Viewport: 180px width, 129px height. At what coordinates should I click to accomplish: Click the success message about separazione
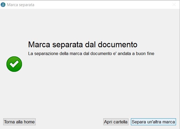tap(91, 54)
